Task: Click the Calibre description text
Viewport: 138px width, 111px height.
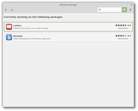Action: (31, 28)
